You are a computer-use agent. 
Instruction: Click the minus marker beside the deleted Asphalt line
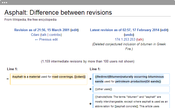(7, 79)
